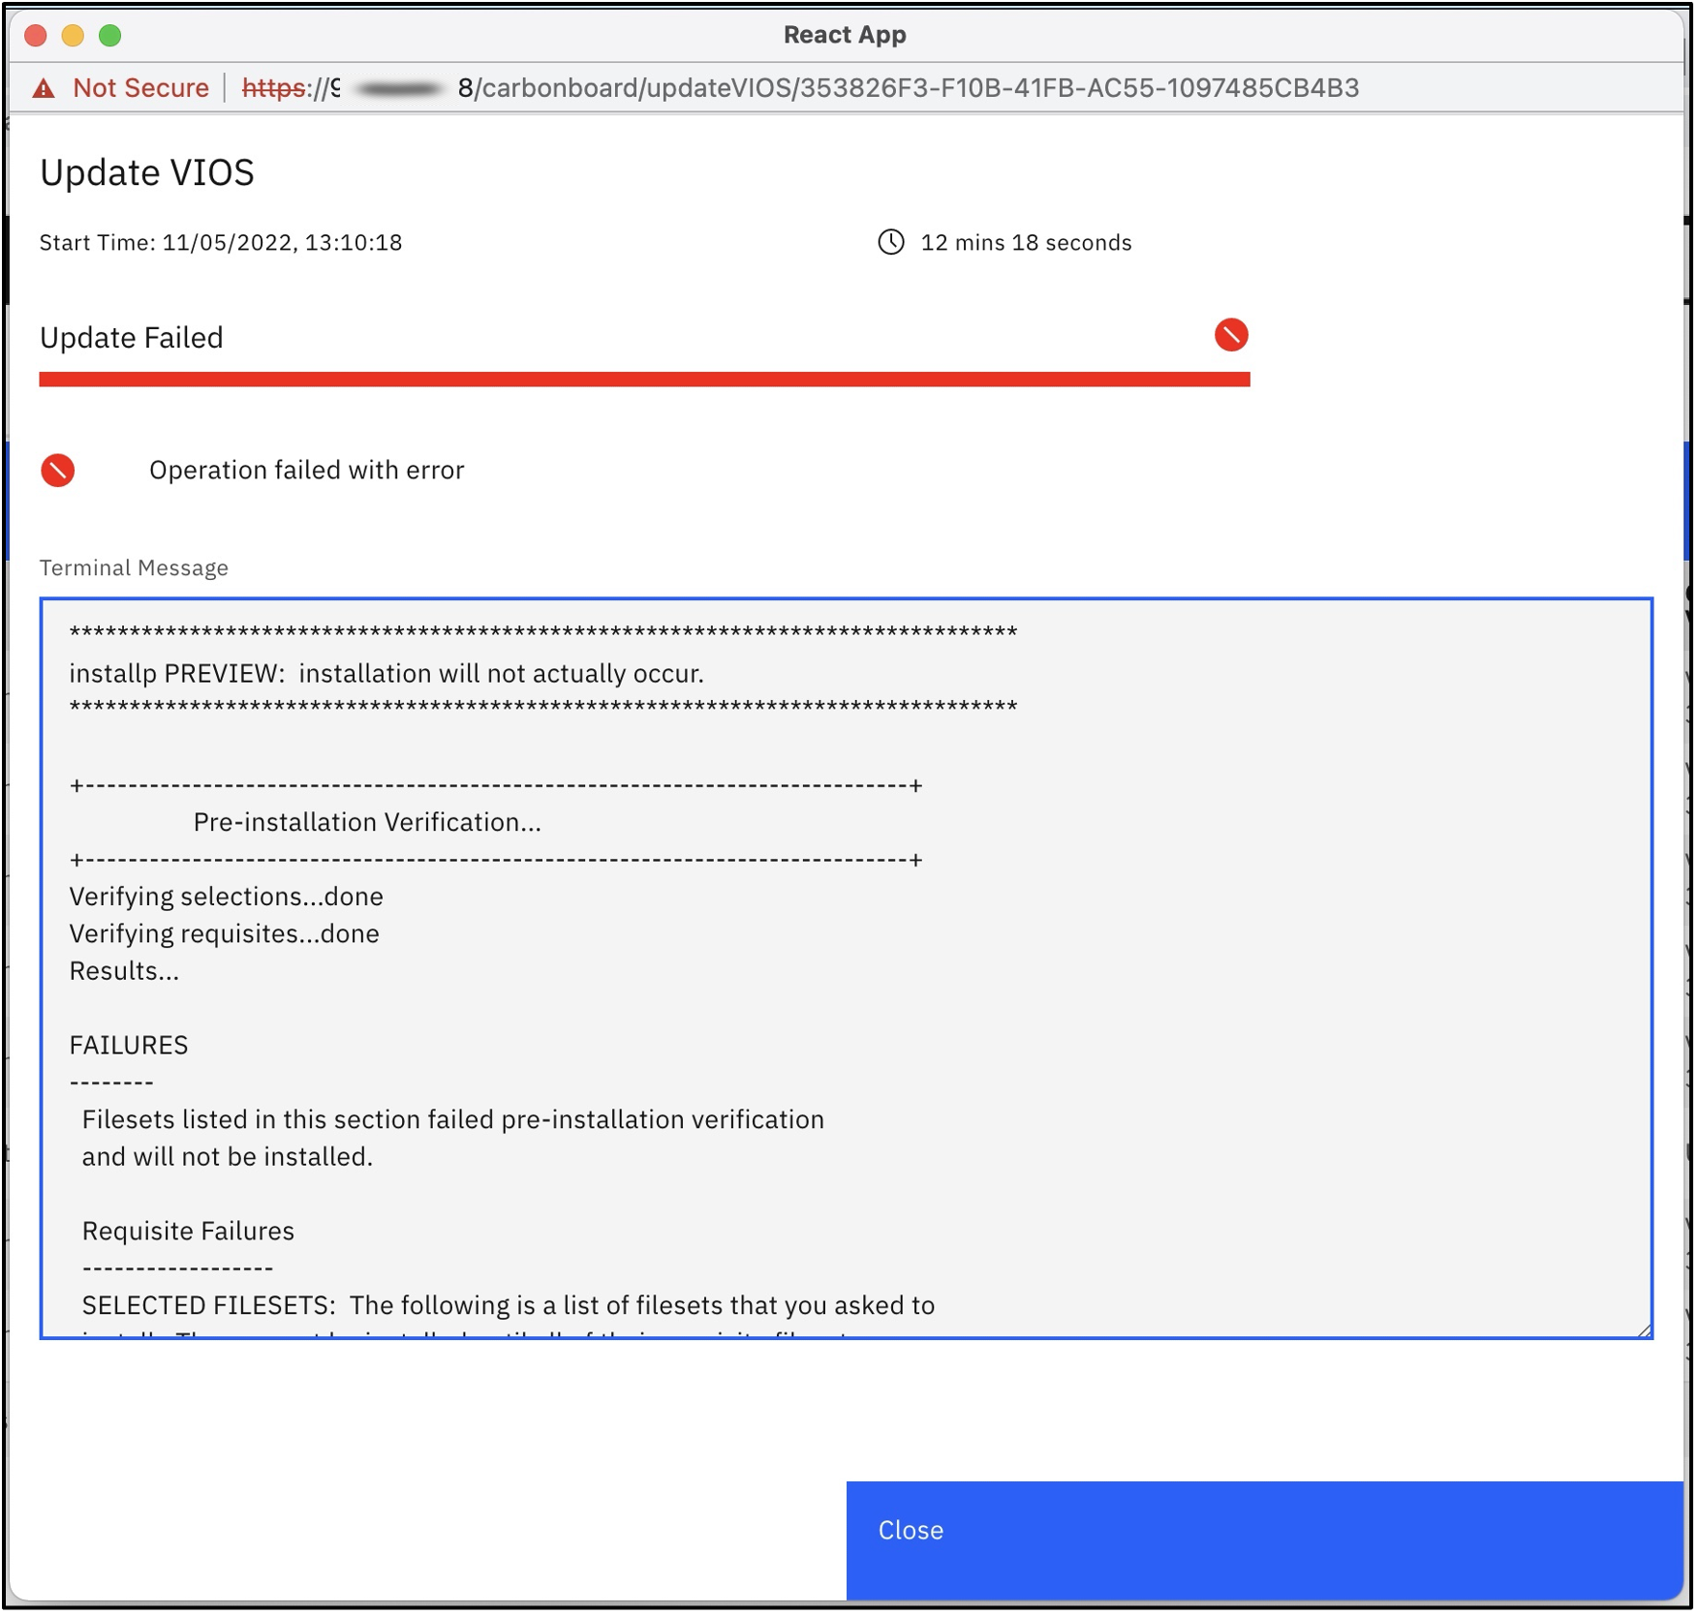Click the error icon next to Operation failed message
1699x1615 pixels.
coord(58,472)
